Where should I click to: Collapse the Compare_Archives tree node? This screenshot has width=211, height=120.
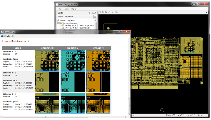[58, 23]
